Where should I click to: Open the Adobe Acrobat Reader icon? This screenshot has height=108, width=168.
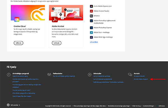pyautogui.click(x=91, y=11)
